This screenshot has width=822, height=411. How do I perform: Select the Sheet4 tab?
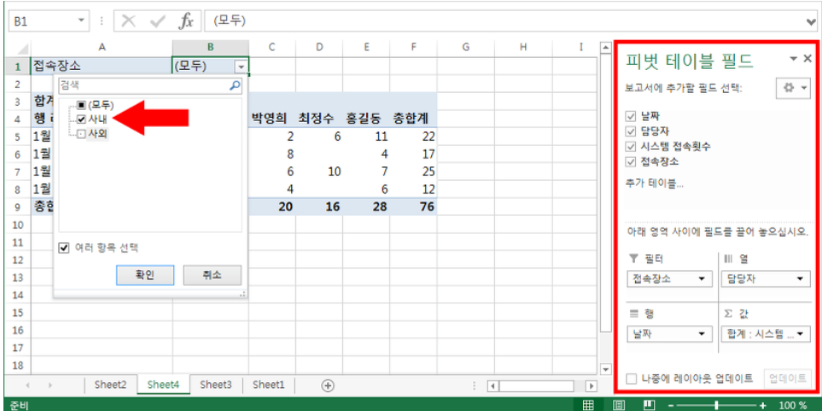pos(164,385)
